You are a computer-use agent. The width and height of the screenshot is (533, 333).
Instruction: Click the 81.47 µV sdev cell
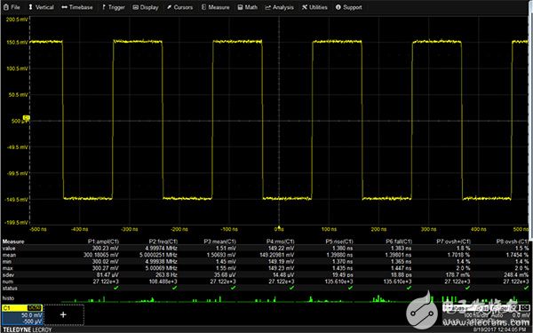107,275
